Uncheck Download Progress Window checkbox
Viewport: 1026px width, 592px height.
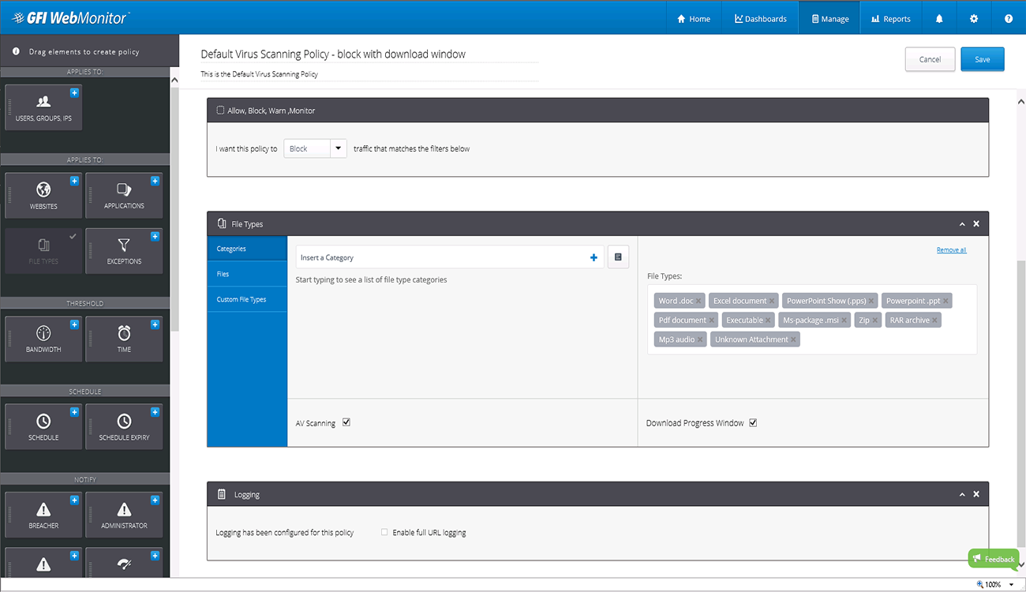[753, 423]
